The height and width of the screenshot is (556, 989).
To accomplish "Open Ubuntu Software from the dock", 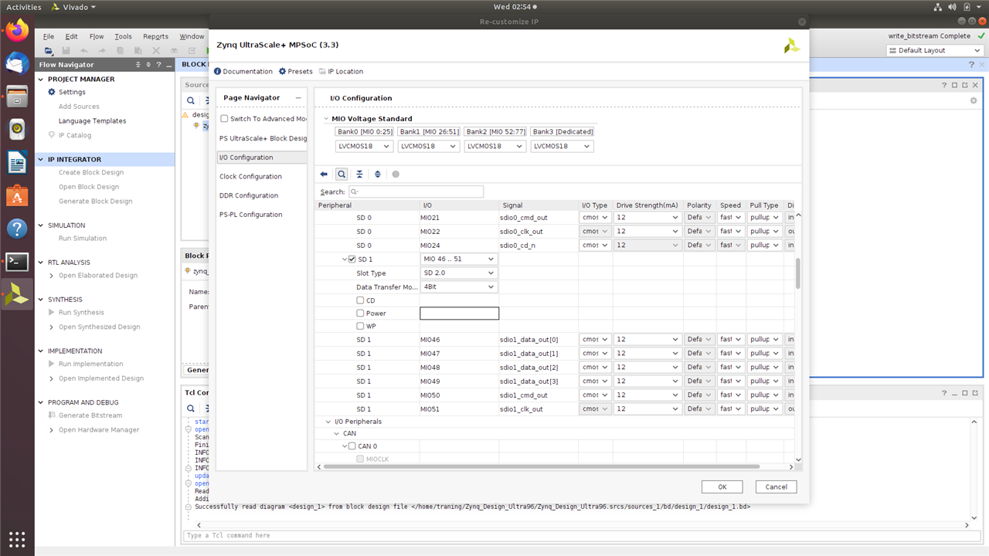I will [17, 195].
